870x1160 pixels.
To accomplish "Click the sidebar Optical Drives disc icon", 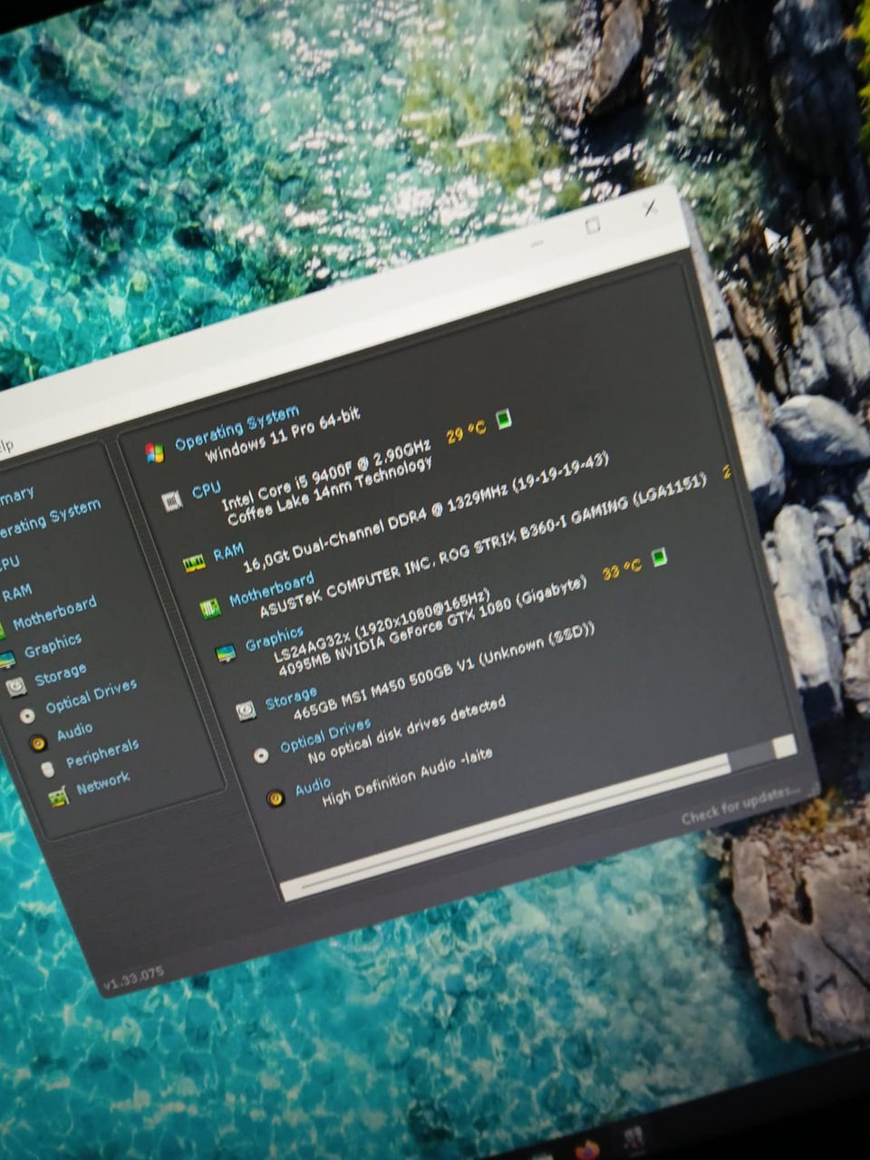I will point(27,716).
